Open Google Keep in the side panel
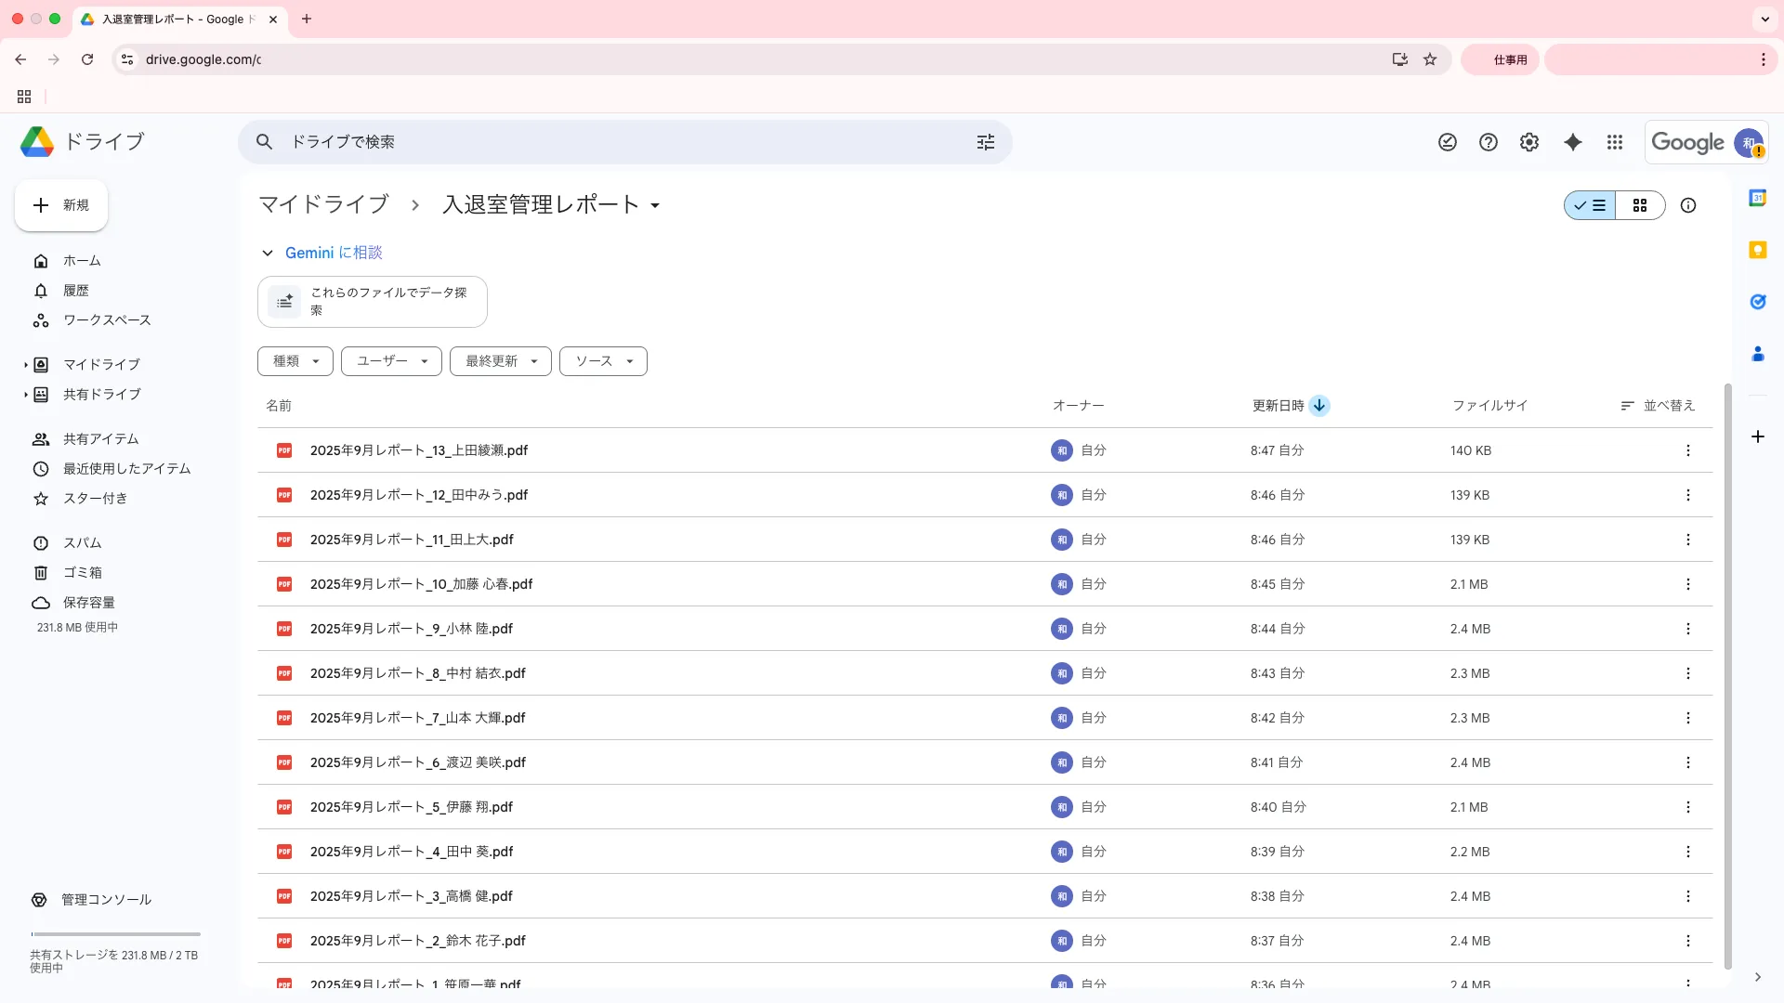 pyautogui.click(x=1757, y=250)
